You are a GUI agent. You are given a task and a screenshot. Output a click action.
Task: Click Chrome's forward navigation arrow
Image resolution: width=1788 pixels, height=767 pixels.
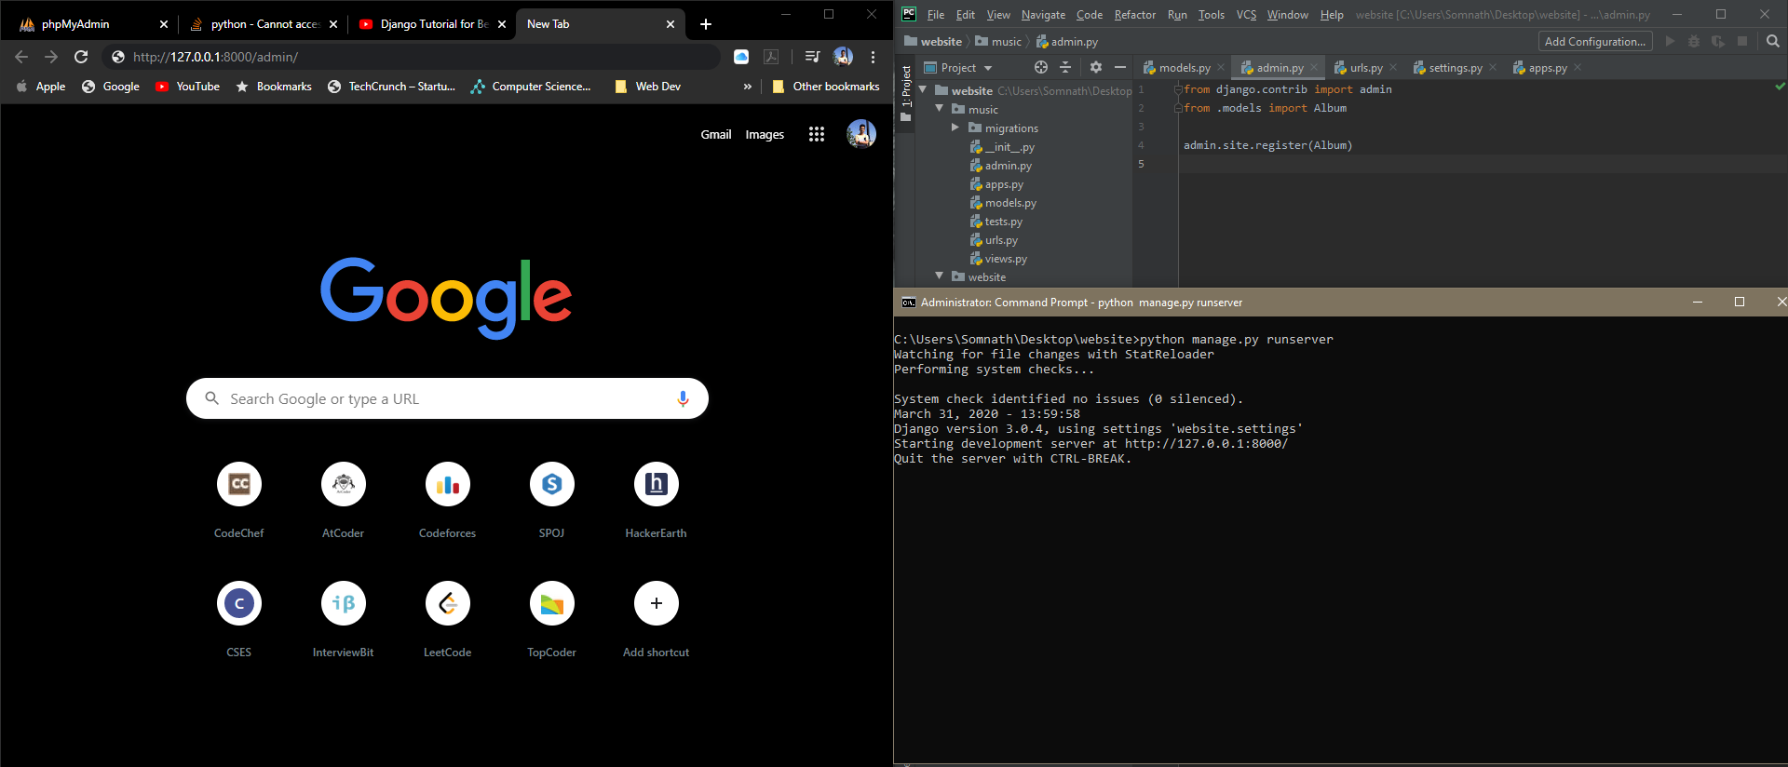tap(51, 57)
